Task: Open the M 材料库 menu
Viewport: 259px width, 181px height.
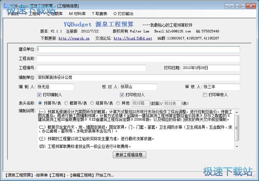Action: 77,14
